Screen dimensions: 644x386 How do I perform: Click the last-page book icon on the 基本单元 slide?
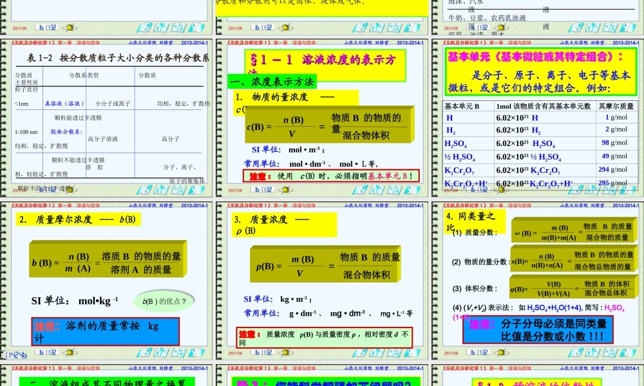(x=627, y=188)
